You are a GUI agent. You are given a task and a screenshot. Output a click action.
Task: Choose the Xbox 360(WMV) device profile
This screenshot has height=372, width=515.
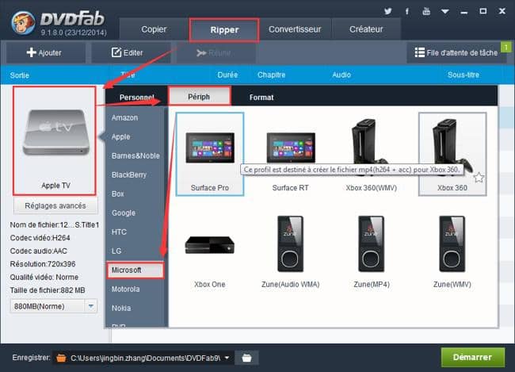[371, 154]
